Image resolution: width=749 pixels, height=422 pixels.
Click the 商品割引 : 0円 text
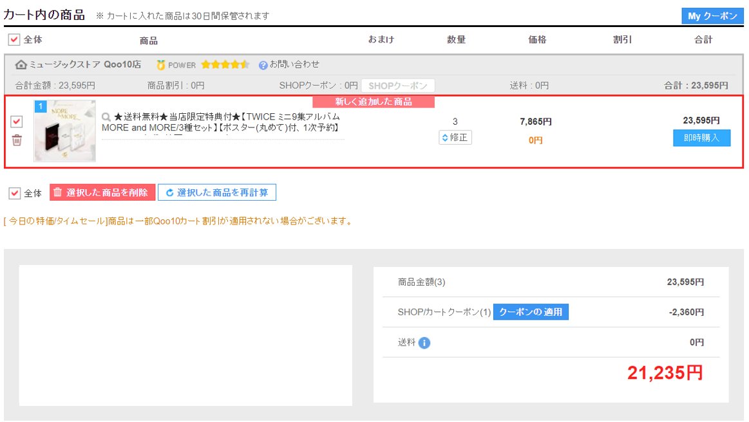pos(176,86)
